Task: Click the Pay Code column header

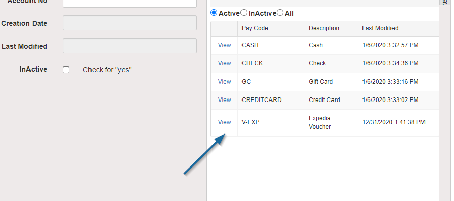Action: [x=271, y=28]
